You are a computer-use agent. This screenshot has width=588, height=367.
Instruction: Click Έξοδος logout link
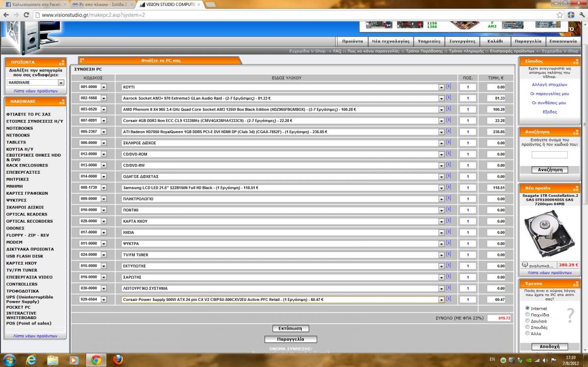[x=549, y=112]
